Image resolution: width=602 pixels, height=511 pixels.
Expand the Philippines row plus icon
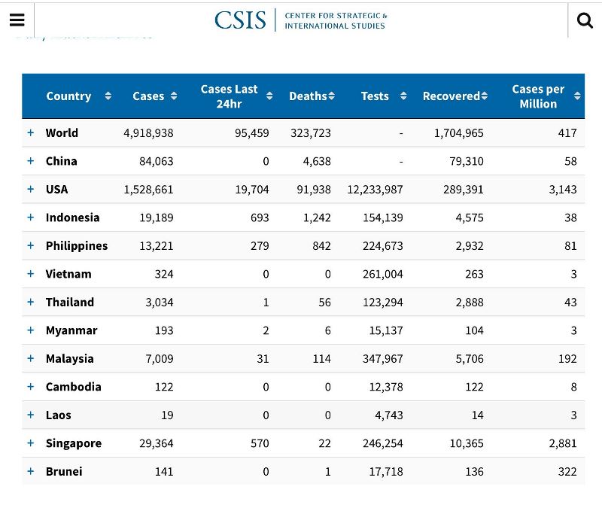coord(31,245)
